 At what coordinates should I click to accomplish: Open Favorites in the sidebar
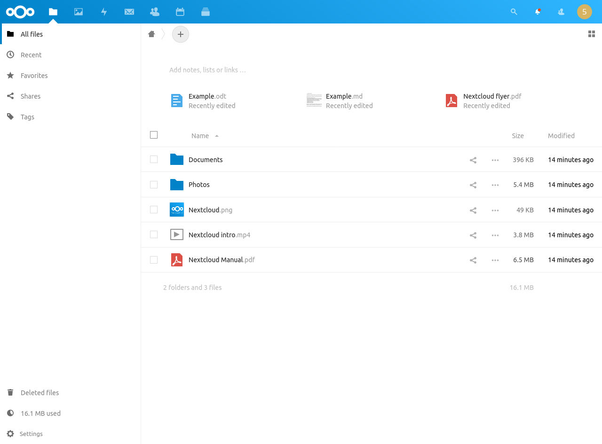(x=71, y=76)
